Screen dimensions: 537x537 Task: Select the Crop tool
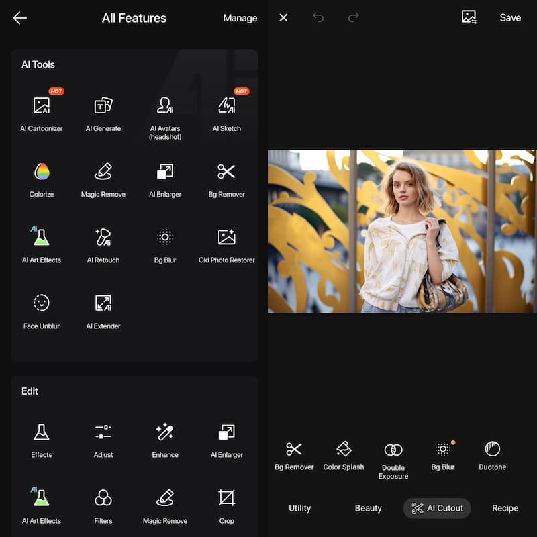[227, 507]
